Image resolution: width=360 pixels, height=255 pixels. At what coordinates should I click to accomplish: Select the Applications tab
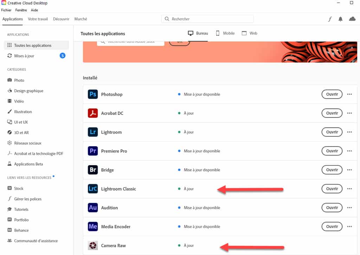(x=13, y=19)
